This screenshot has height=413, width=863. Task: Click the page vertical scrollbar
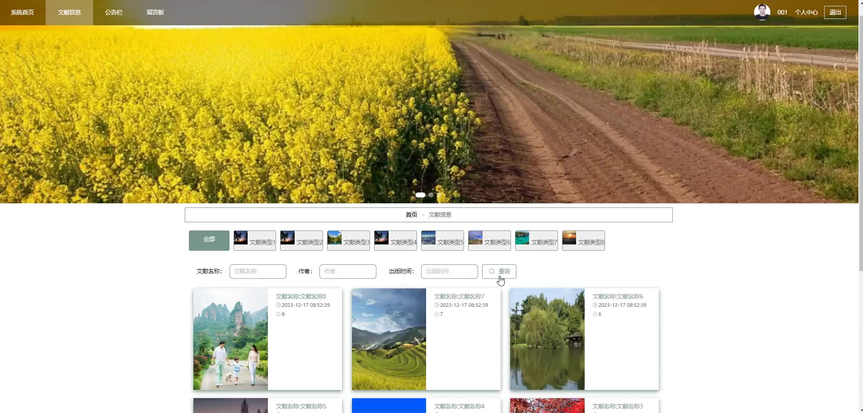point(861,144)
